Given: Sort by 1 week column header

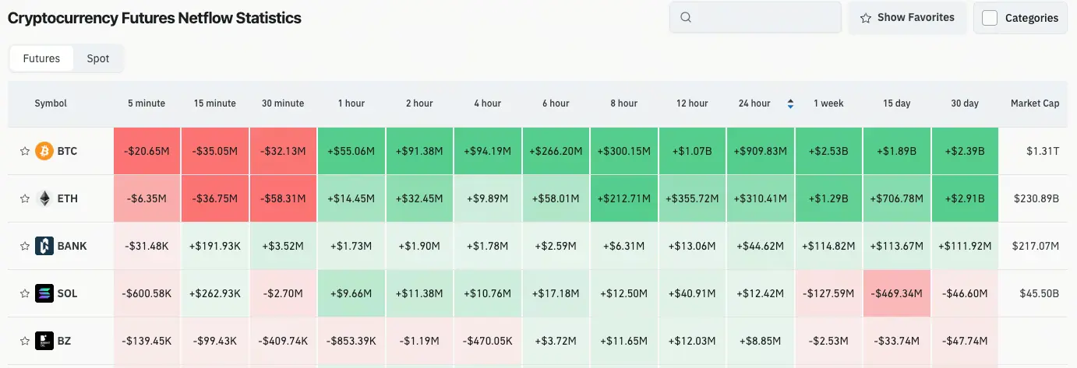Looking at the screenshot, I should pyautogui.click(x=828, y=103).
